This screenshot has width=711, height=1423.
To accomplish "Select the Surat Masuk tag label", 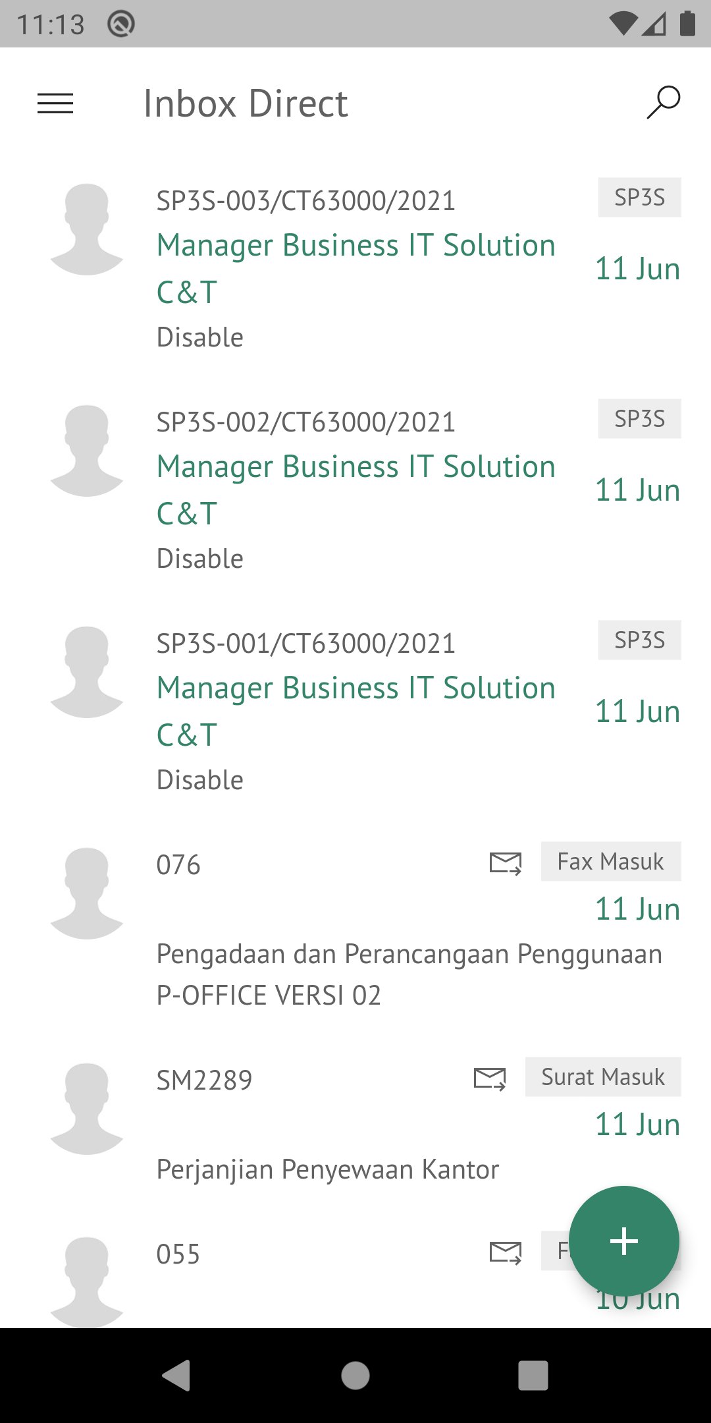I will click(x=602, y=1077).
